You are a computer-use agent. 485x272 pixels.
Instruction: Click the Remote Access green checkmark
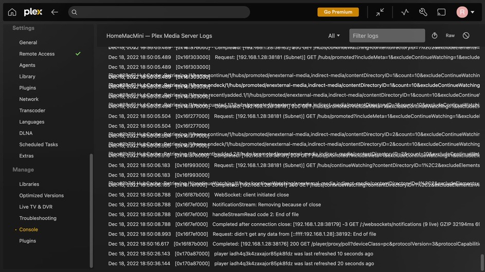[78, 54]
